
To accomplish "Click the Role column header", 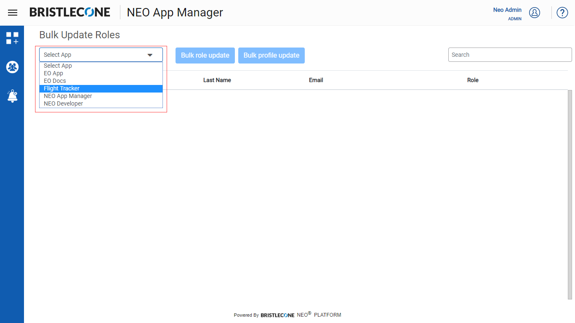I will [x=473, y=80].
